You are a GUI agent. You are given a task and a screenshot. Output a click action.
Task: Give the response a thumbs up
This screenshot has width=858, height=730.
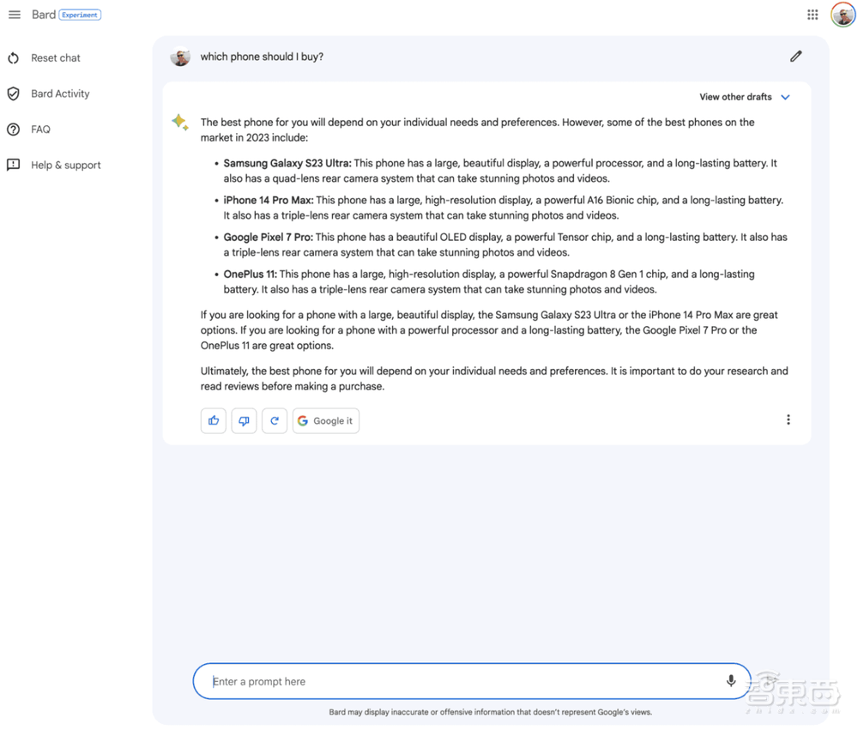click(x=214, y=420)
